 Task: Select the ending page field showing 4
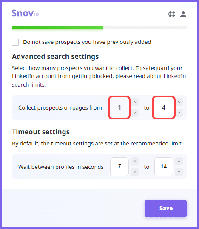164,107
